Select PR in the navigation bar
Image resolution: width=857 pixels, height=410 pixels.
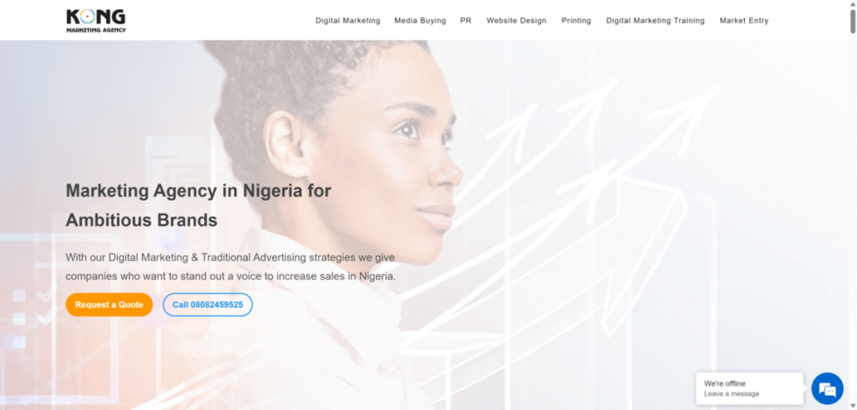coord(465,21)
